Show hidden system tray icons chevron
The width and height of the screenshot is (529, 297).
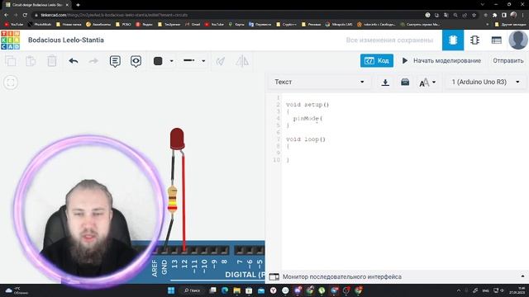click(x=459, y=290)
